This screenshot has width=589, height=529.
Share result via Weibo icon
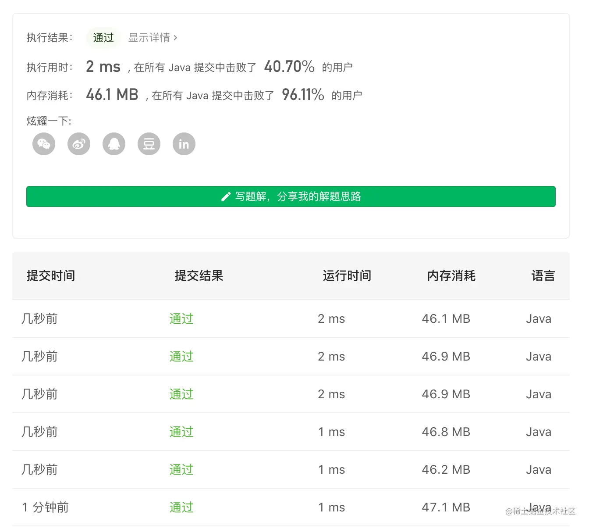[79, 144]
